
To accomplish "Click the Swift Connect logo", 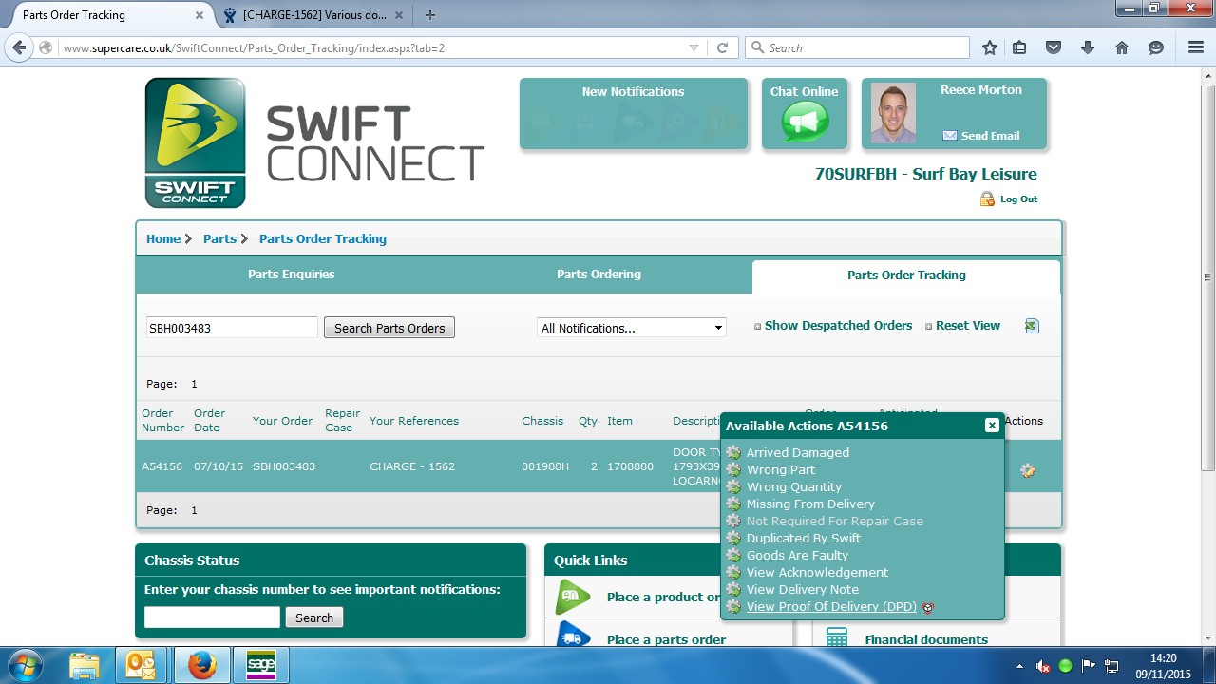I will coord(195,142).
